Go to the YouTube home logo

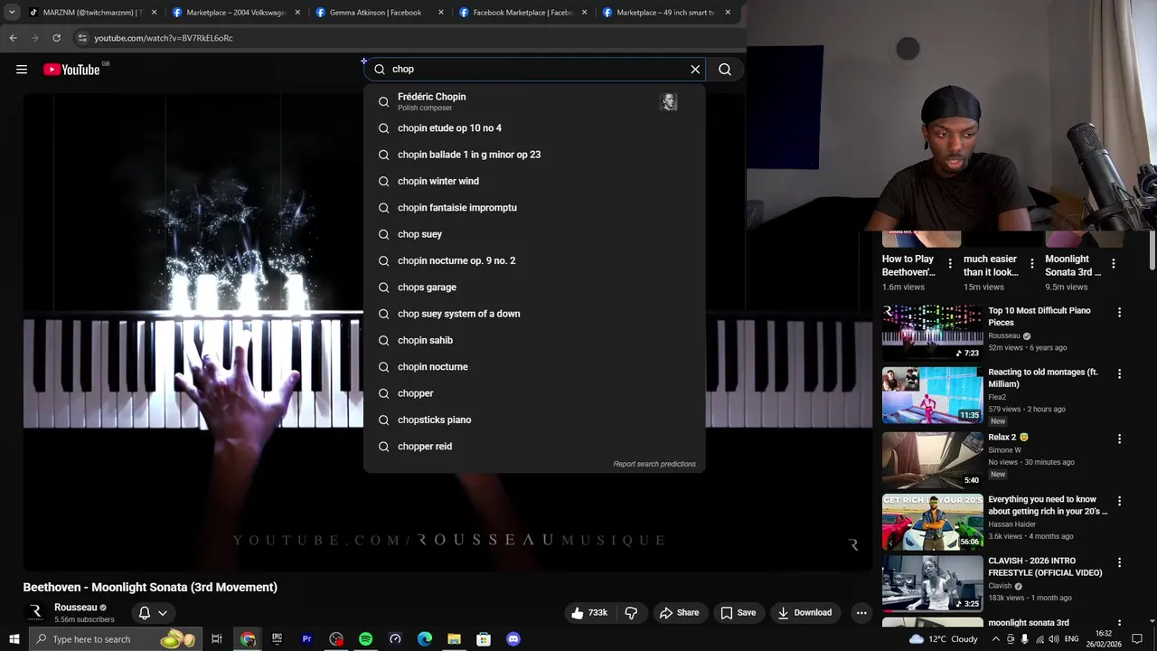[x=72, y=70]
